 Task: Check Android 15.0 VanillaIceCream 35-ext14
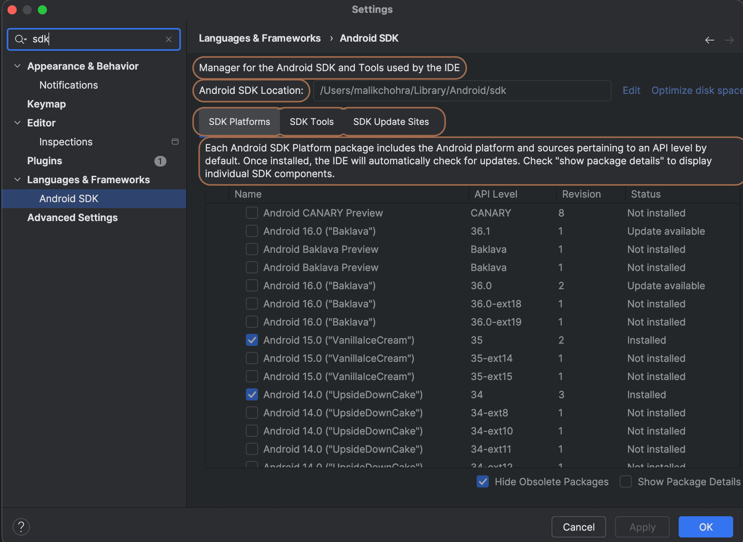tap(252, 358)
